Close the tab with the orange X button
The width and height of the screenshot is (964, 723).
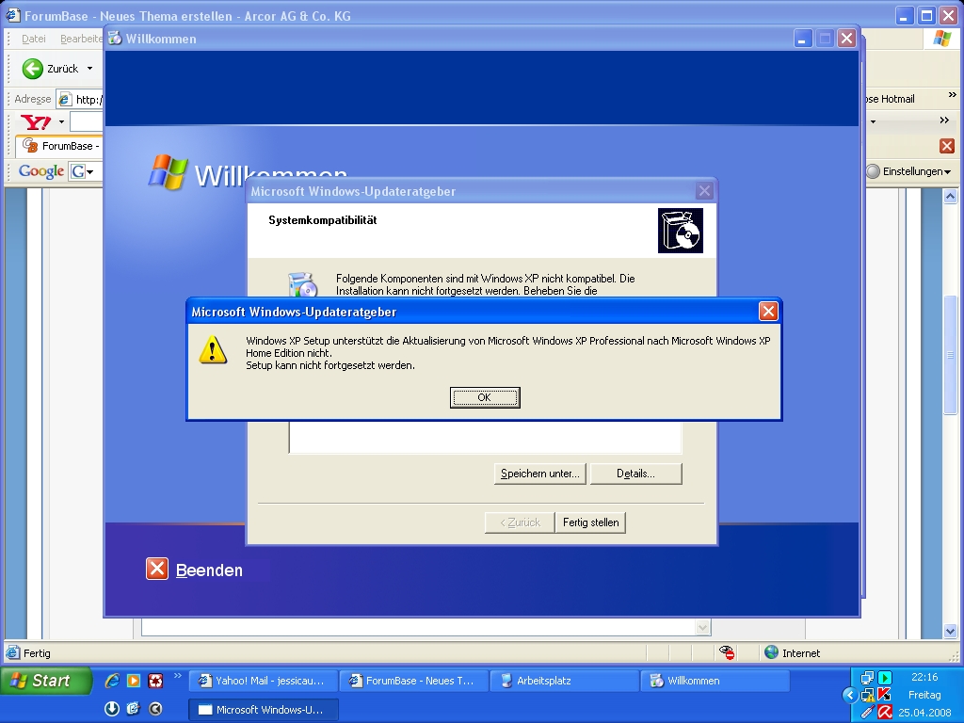(x=947, y=146)
